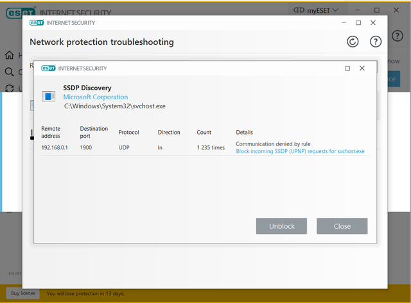Click the Remote address column header
The width and height of the screenshot is (411, 303).
(x=51, y=133)
